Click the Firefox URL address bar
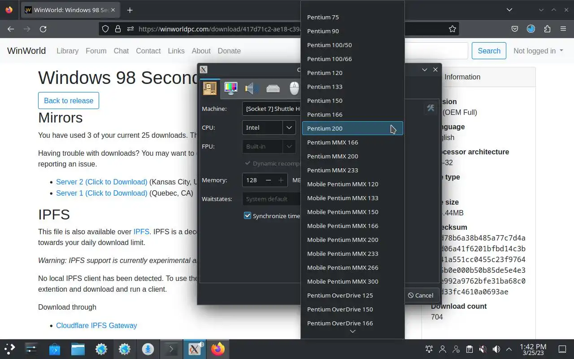 (x=220, y=29)
